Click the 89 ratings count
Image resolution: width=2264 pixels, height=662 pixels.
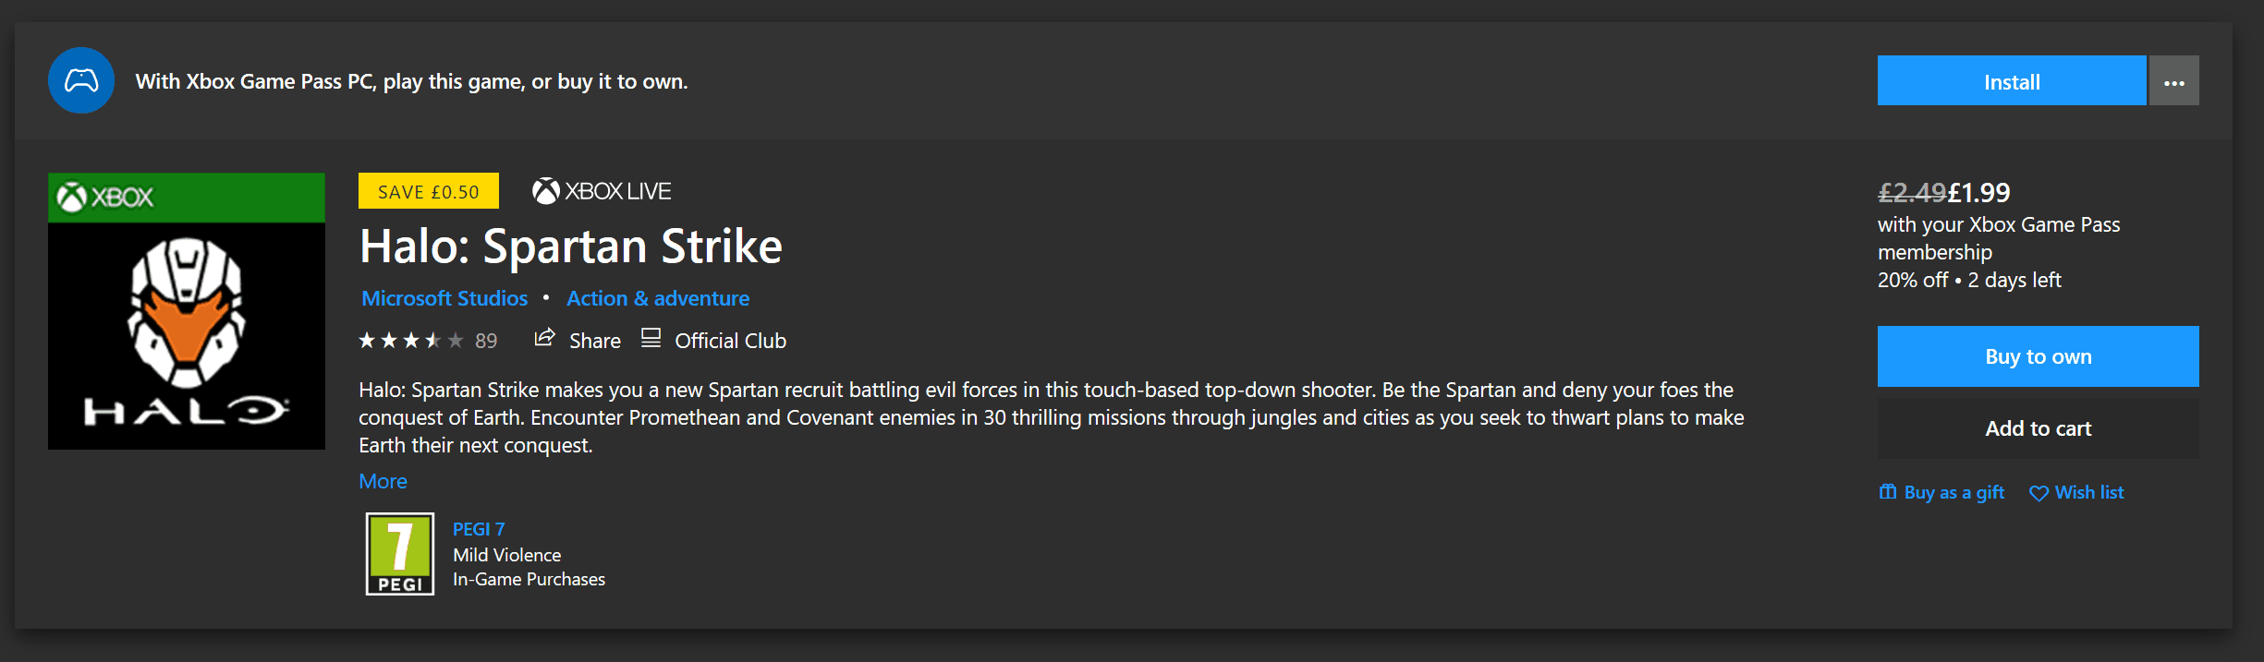486,342
